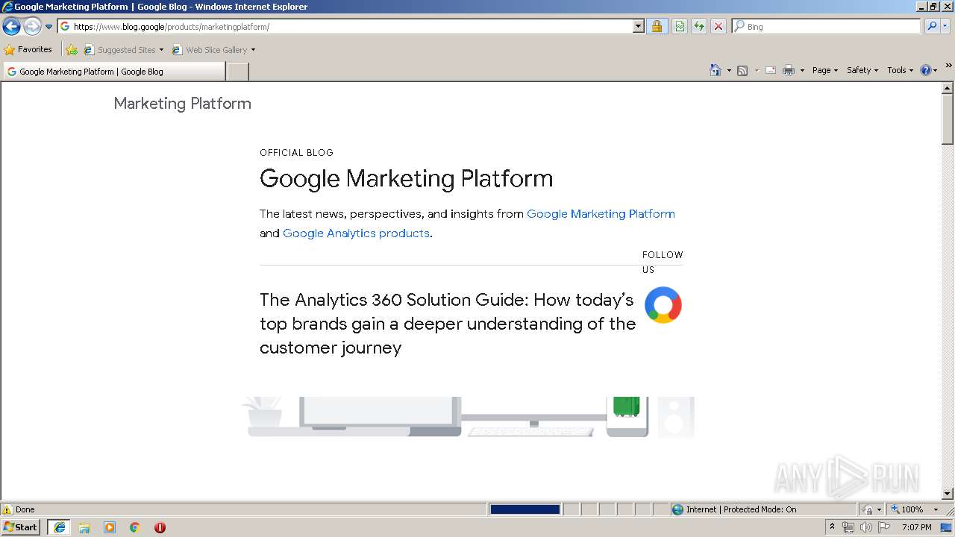Expand the Web Slice Gallery dropdown arrow

pos(253,50)
